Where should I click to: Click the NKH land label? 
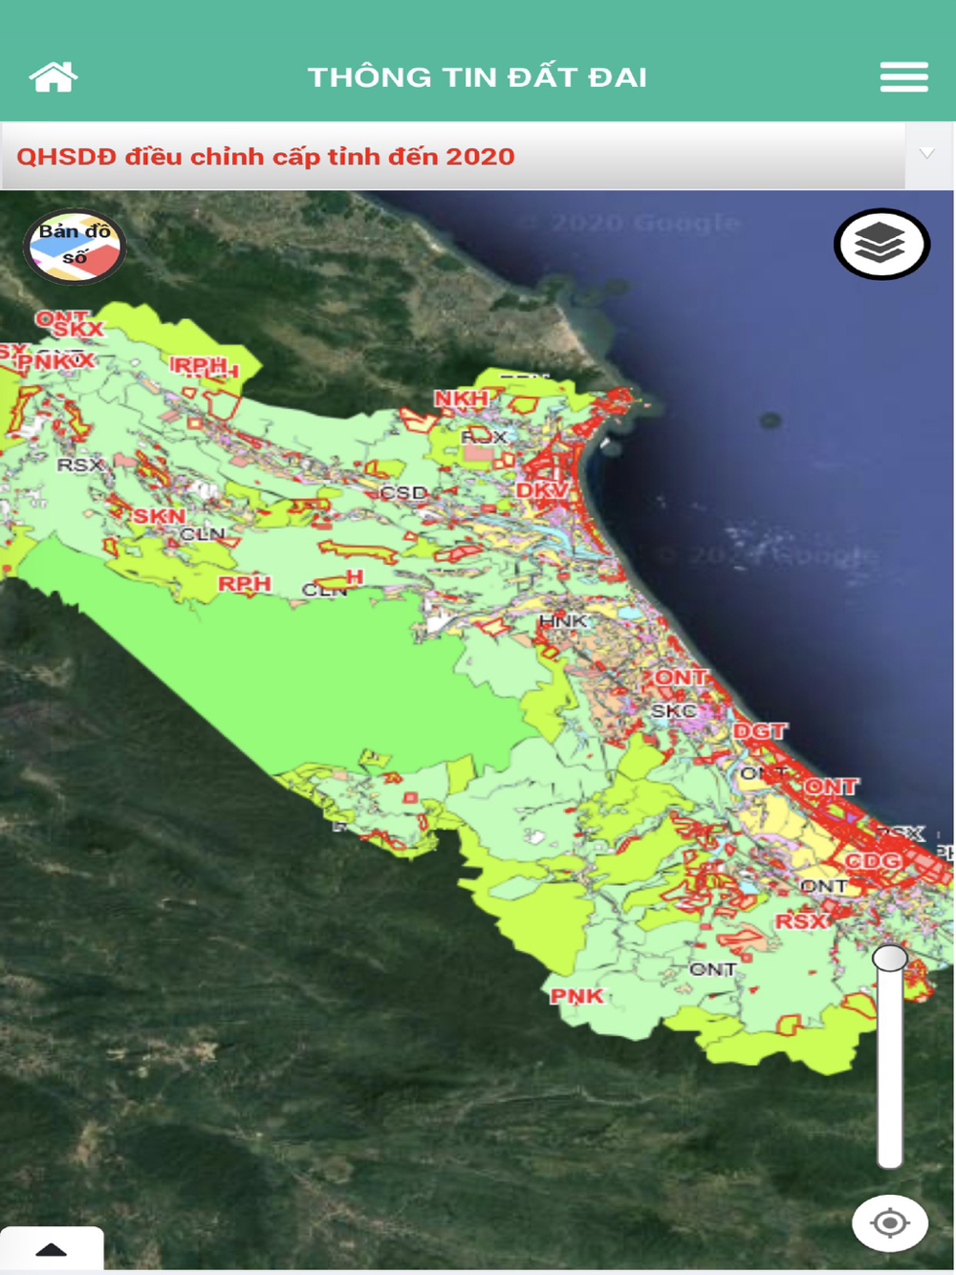[x=461, y=399]
